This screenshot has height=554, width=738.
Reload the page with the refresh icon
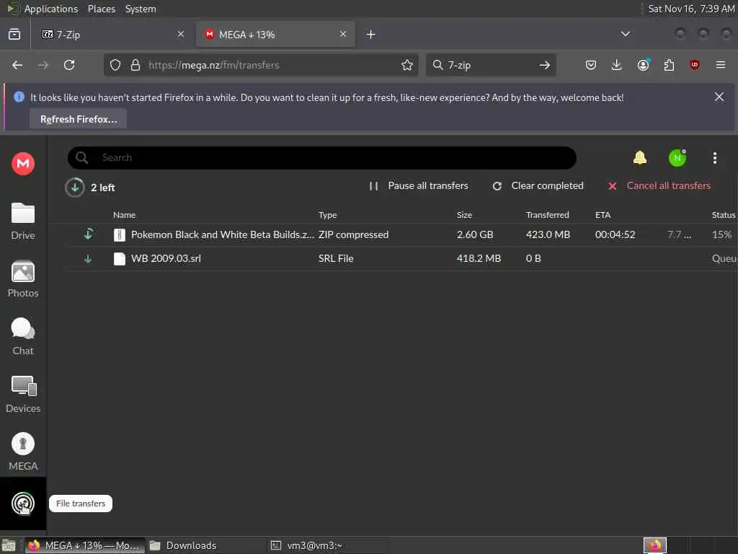click(69, 65)
